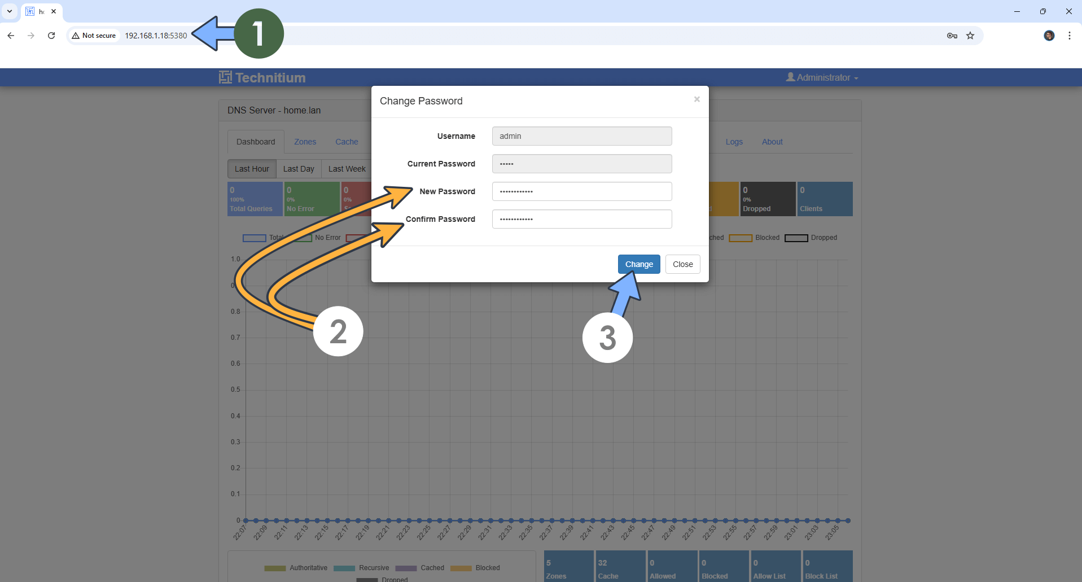Click the Change button to save password
The height and width of the screenshot is (582, 1082).
tap(638, 264)
